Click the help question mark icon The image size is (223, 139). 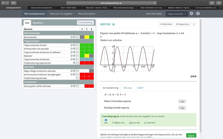198,13
